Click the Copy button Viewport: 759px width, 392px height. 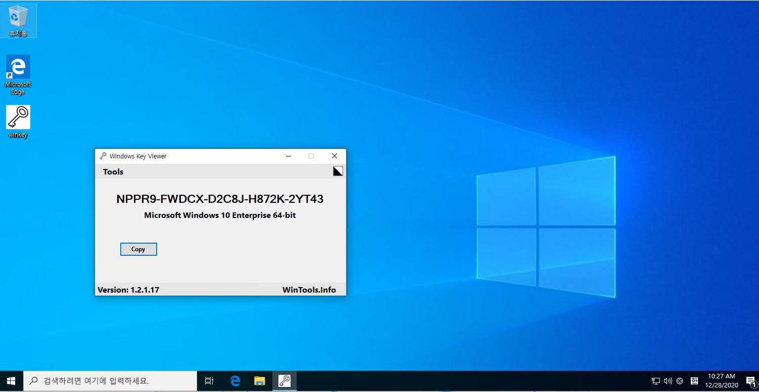coord(138,249)
